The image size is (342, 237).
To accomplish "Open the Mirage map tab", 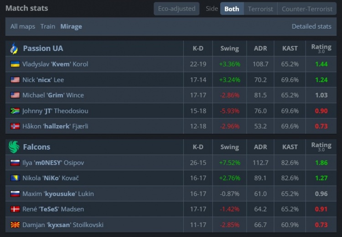I will [x=71, y=26].
